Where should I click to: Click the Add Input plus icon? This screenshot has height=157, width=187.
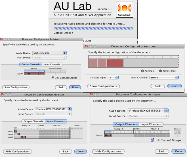(x=142, y=71)
